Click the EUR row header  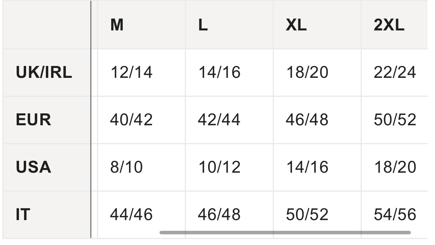click(x=47, y=120)
